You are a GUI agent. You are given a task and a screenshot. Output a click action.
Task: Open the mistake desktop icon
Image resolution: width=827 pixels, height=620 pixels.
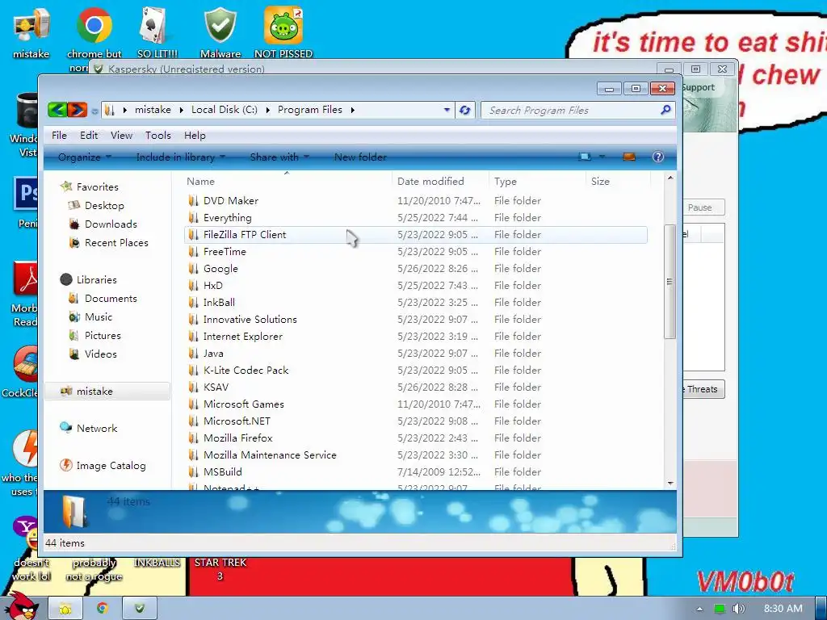point(31,32)
